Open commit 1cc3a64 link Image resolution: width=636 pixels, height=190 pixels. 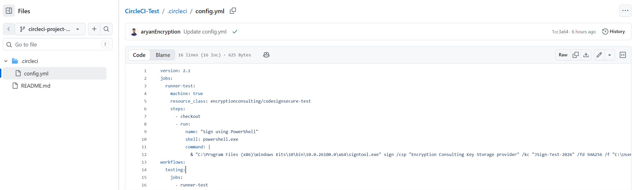tap(560, 32)
